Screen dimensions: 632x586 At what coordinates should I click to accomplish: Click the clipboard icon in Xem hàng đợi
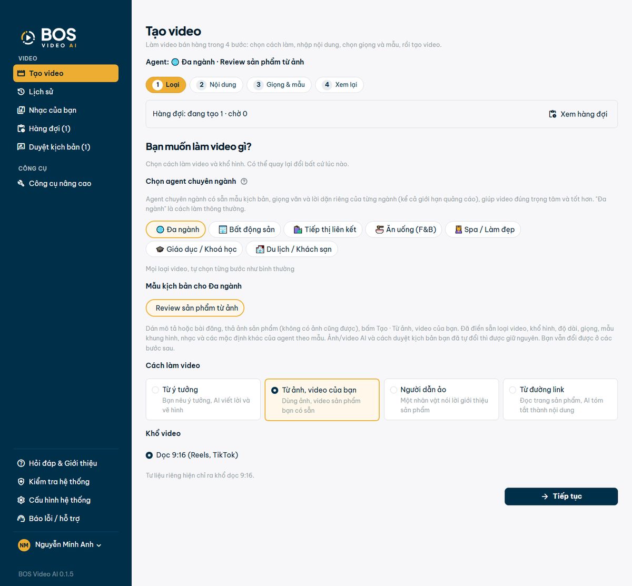tap(552, 114)
